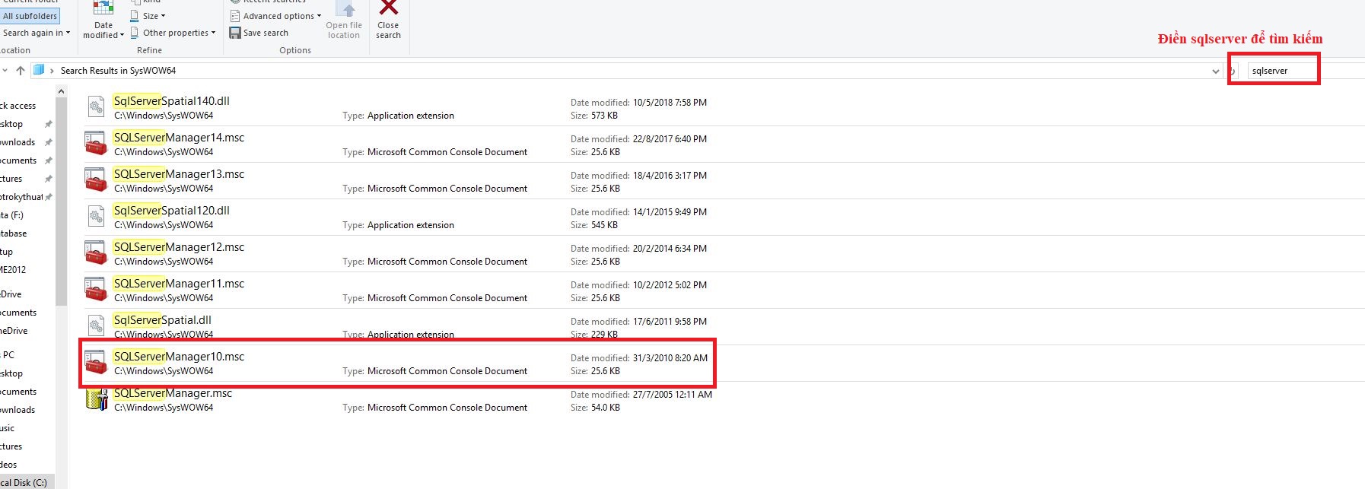The image size is (1365, 489).
Task: Click the pin icon next to Downloads
Action: click(48, 142)
